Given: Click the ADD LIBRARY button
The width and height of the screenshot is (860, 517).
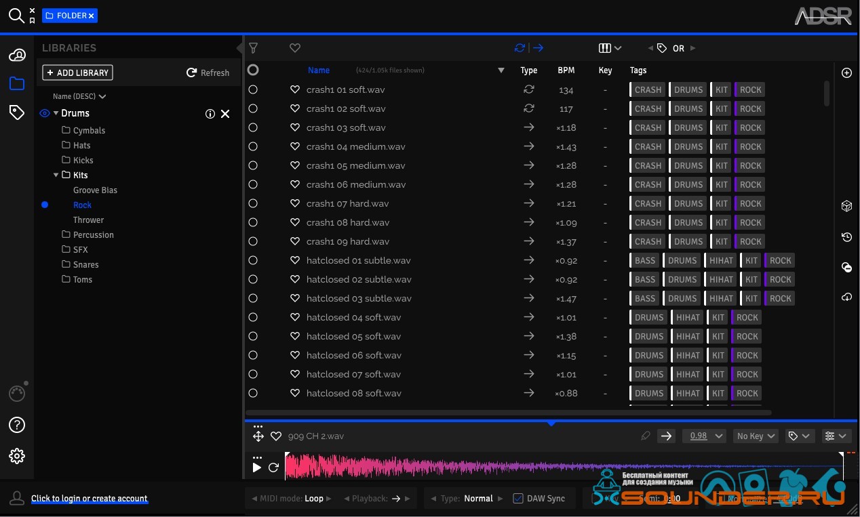Looking at the screenshot, I should [x=77, y=73].
